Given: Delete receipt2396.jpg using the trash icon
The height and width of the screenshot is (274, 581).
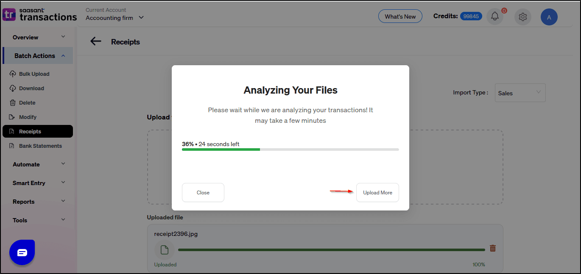Looking at the screenshot, I should tap(492, 248).
